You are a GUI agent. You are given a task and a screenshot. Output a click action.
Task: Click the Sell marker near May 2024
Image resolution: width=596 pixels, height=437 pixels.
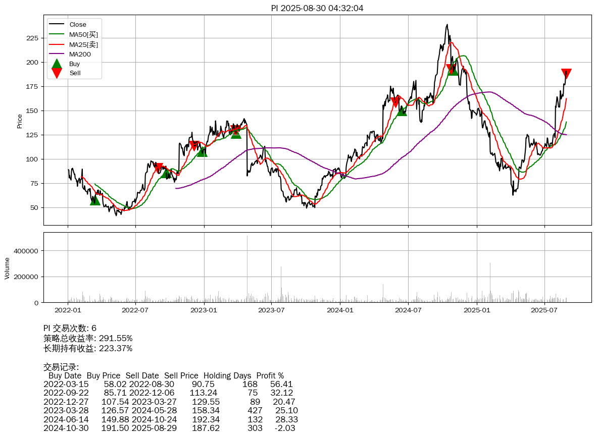coord(395,102)
